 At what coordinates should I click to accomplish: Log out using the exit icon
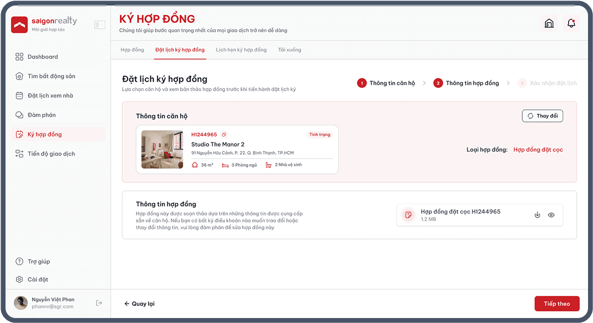(x=99, y=303)
